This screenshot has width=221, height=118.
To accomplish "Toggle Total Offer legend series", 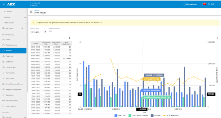I will coord(120,115).
